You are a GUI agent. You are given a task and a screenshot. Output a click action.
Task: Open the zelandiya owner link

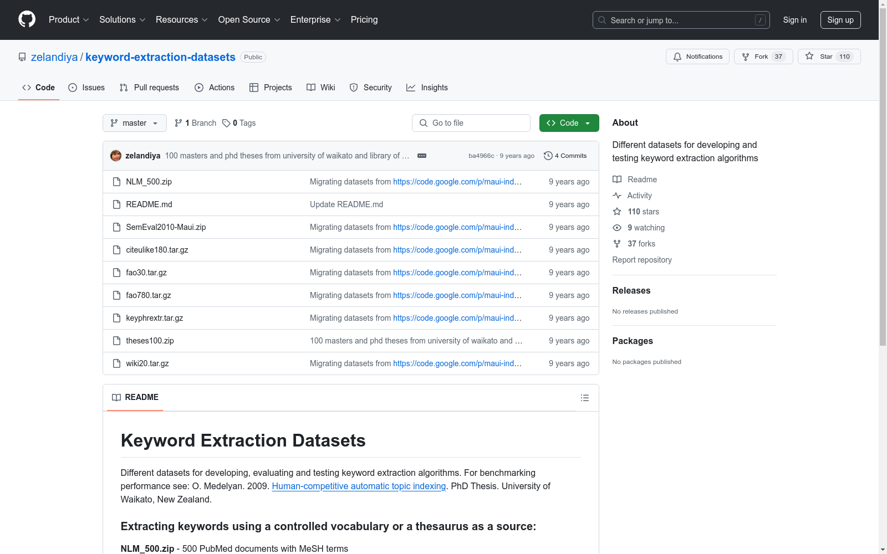tap(54, 57)
